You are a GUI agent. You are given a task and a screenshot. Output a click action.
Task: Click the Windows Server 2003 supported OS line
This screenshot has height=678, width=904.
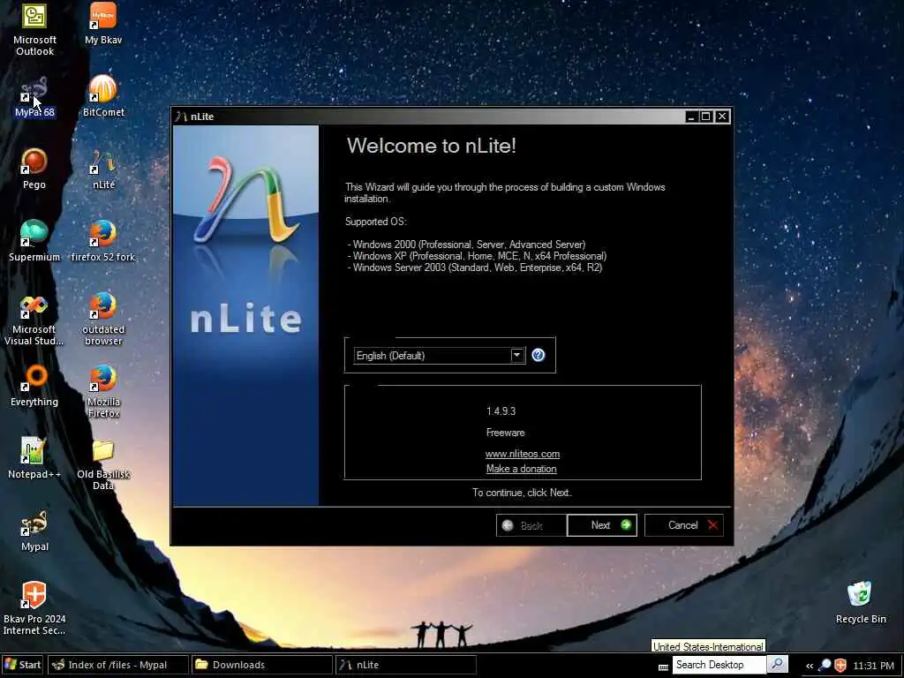point(474,267)
